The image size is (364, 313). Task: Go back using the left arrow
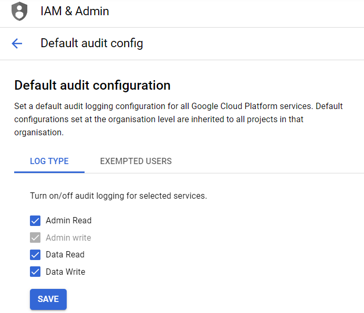(x=17, y=44)
